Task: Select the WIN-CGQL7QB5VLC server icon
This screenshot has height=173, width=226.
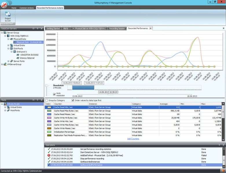Action: click(x=8, y=36)
